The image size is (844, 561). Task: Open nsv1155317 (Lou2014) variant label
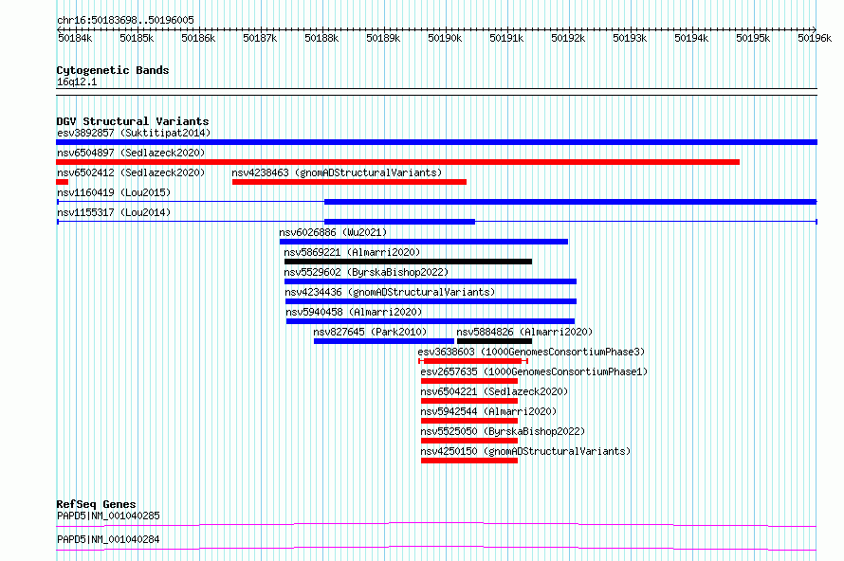tap(114, 212)
